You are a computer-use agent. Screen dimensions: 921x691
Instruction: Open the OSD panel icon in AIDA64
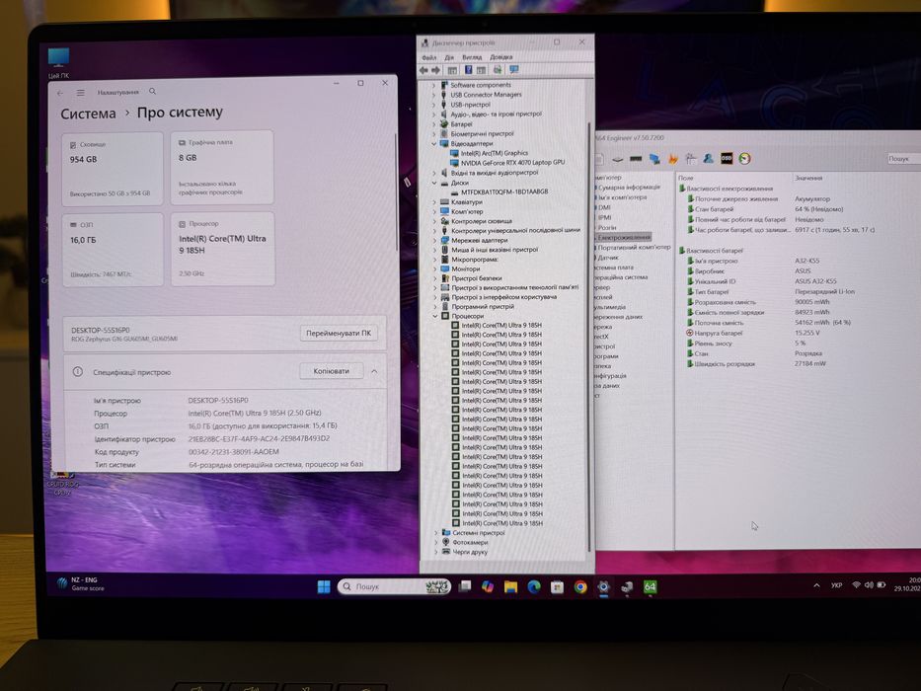[x=727, y=159]
